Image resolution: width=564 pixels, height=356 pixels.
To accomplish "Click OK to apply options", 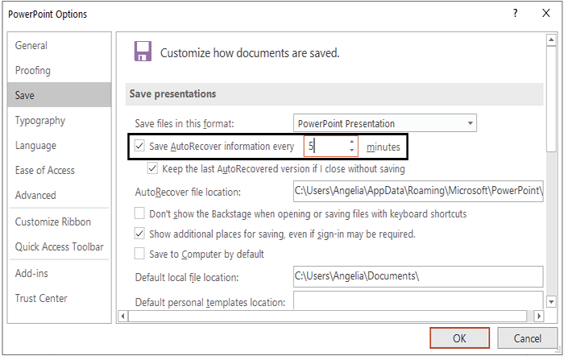I will (x=459, y=338).
